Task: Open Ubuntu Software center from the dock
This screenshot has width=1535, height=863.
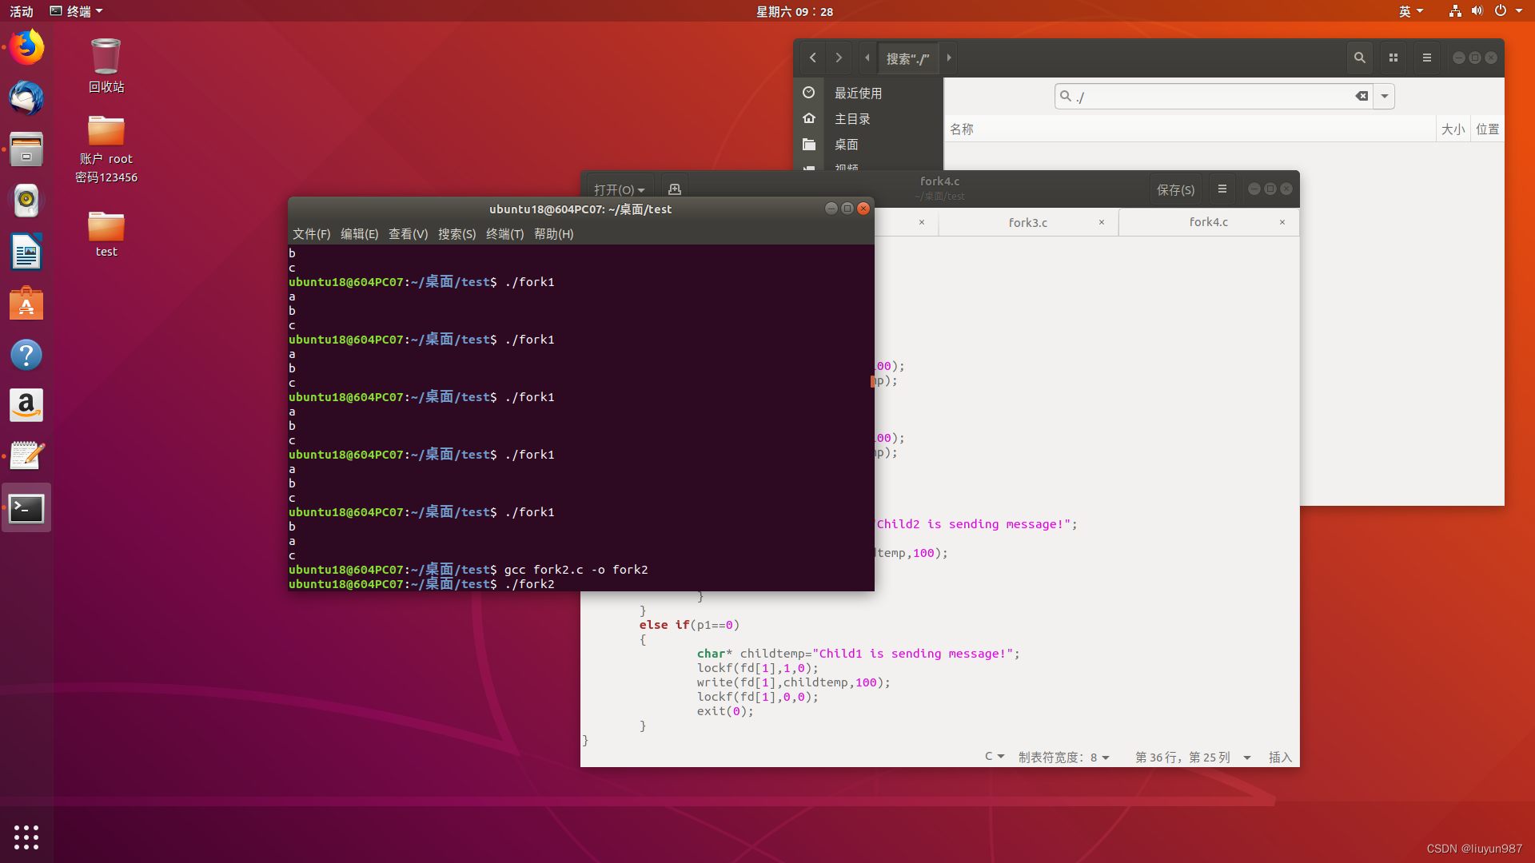Action: (26, 304)
